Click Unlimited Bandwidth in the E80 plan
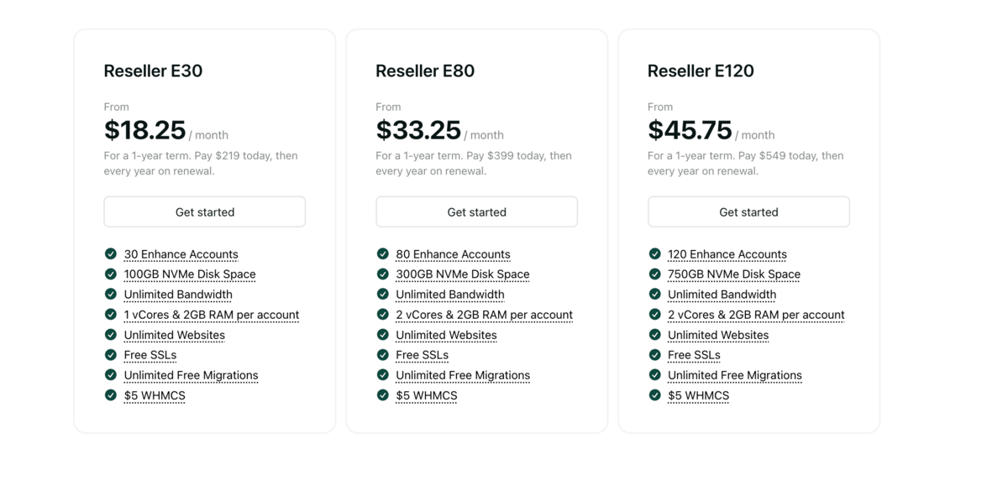The height and width of the screenshot is (501, 1008). pos(450,295)
